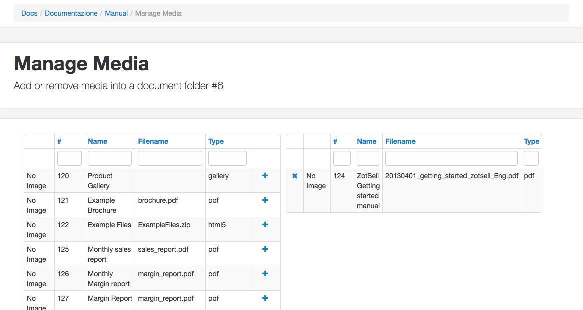Focus the Name filter above ZotSell
The width and height of the screenshot is (583, 310).
tap(368, 158)
